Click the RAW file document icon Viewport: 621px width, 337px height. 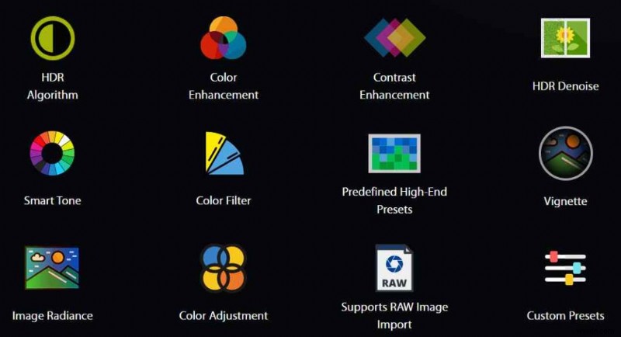[x=394, y=268]
